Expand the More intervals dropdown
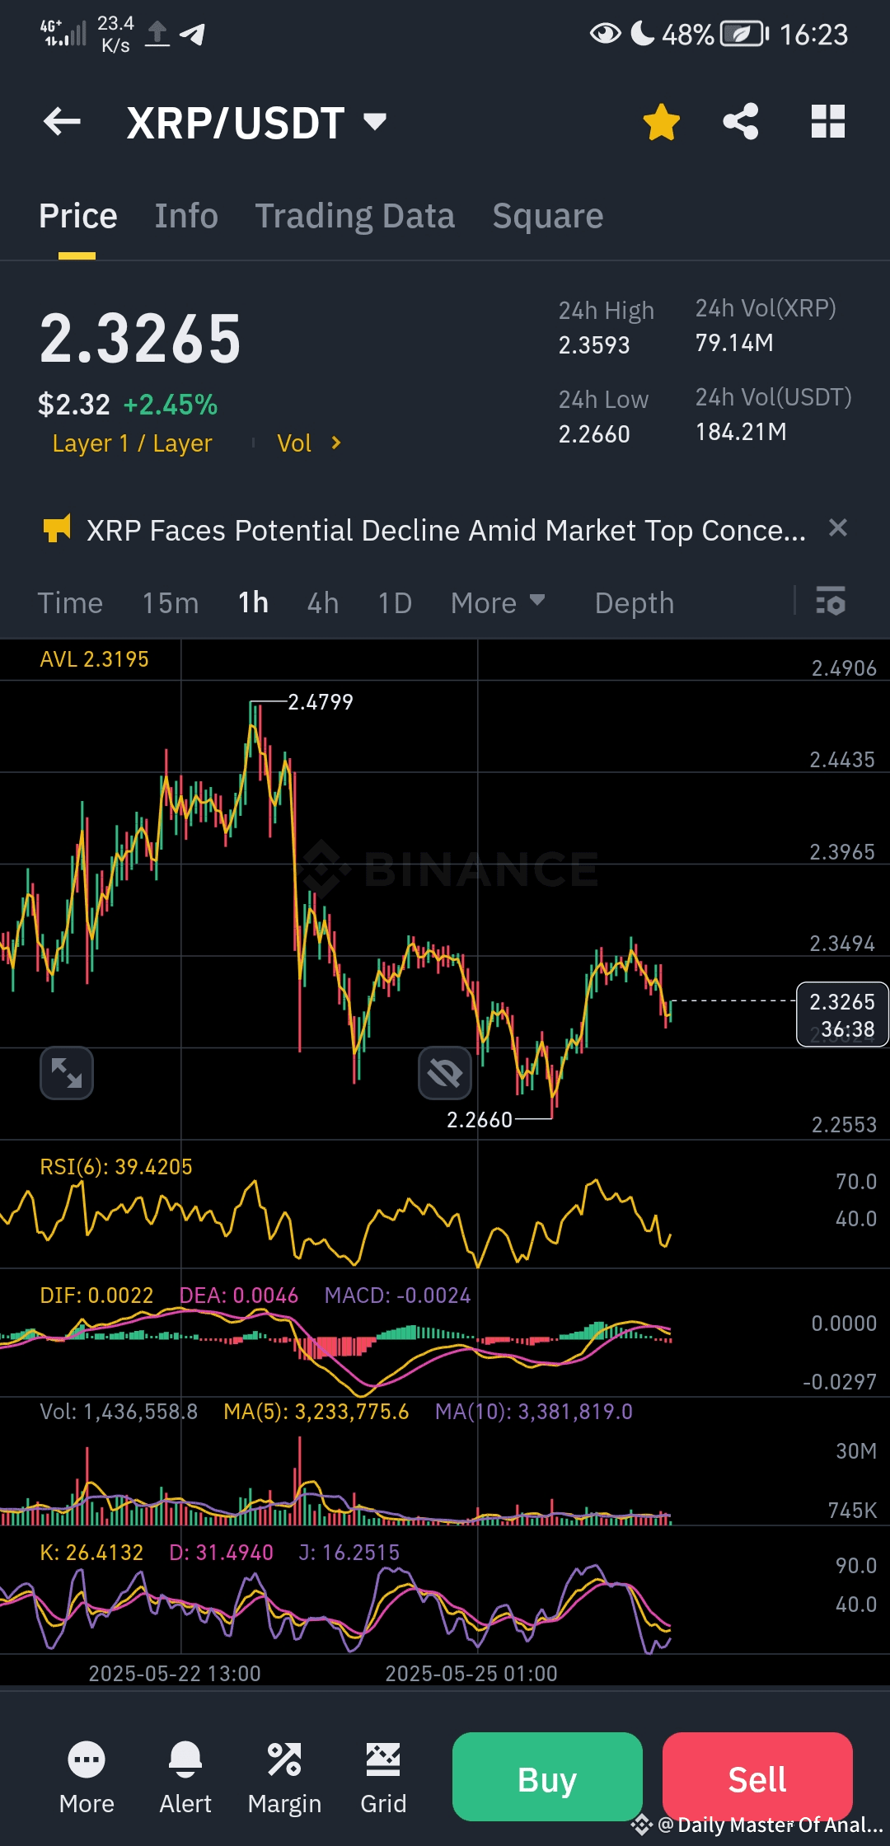This screenshot has height=1846, width=890. [498, 603]
